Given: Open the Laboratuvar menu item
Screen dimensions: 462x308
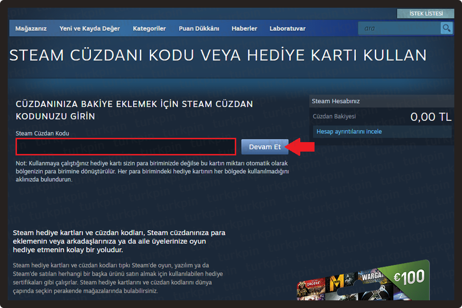Looking at the screenshot, I should click(x=288, y=28).
